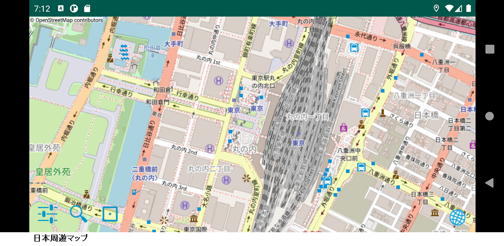
Task: Tap the statue icon above 鍛冶橋通り
Action: (x=86, y=194)
